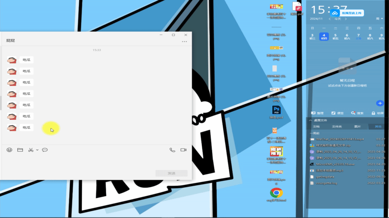389x218 pixels.
Task: Click the drag-to-upload cloud button
Action: coord(347,13)
